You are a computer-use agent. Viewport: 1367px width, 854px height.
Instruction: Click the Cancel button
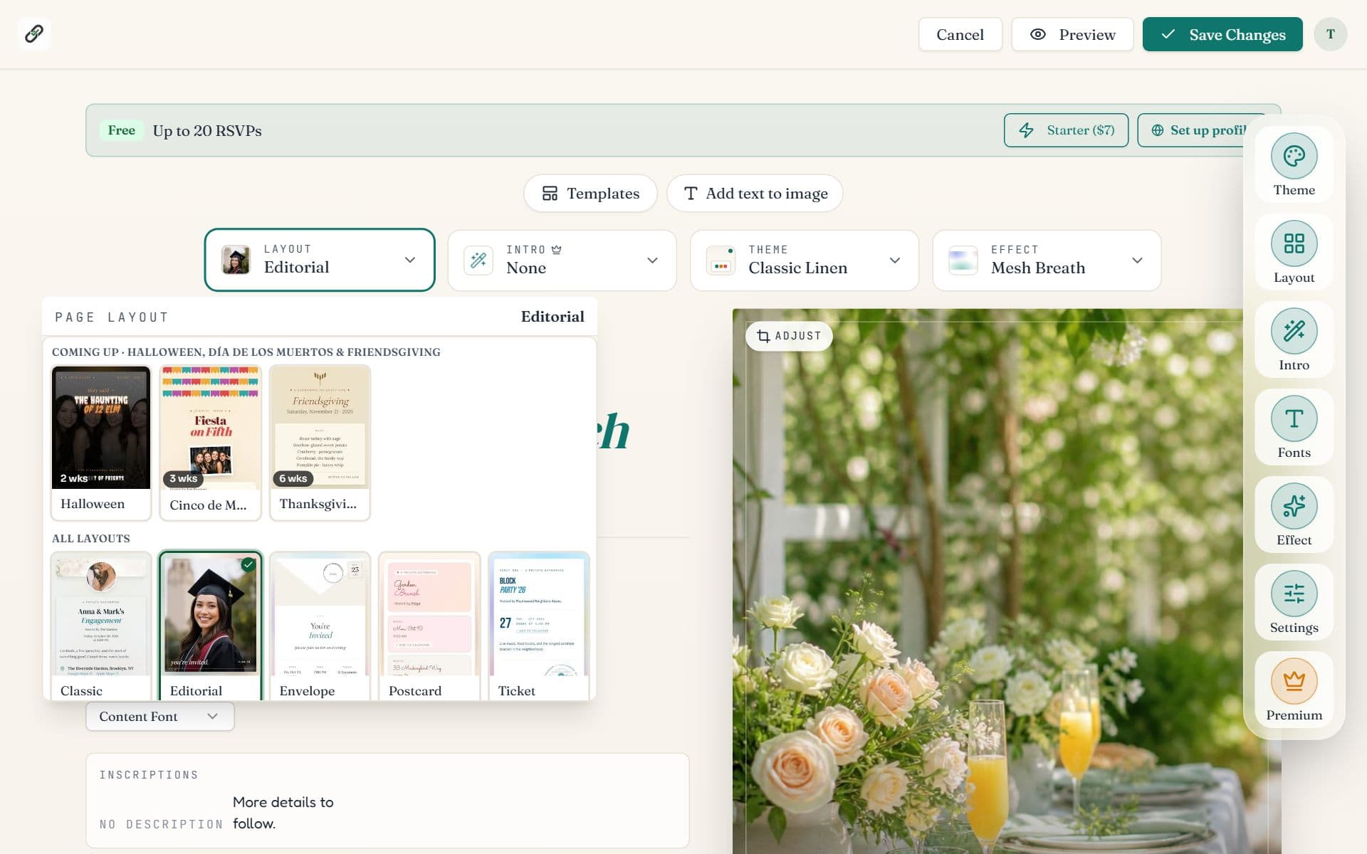(960, 34)
